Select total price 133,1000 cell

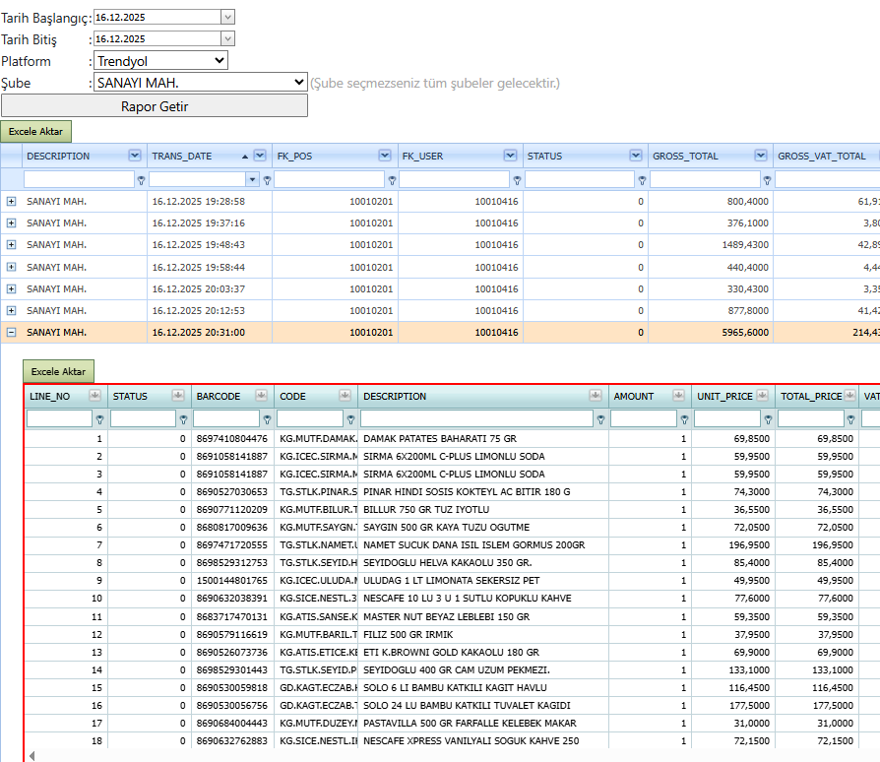[x=817, y=670]
